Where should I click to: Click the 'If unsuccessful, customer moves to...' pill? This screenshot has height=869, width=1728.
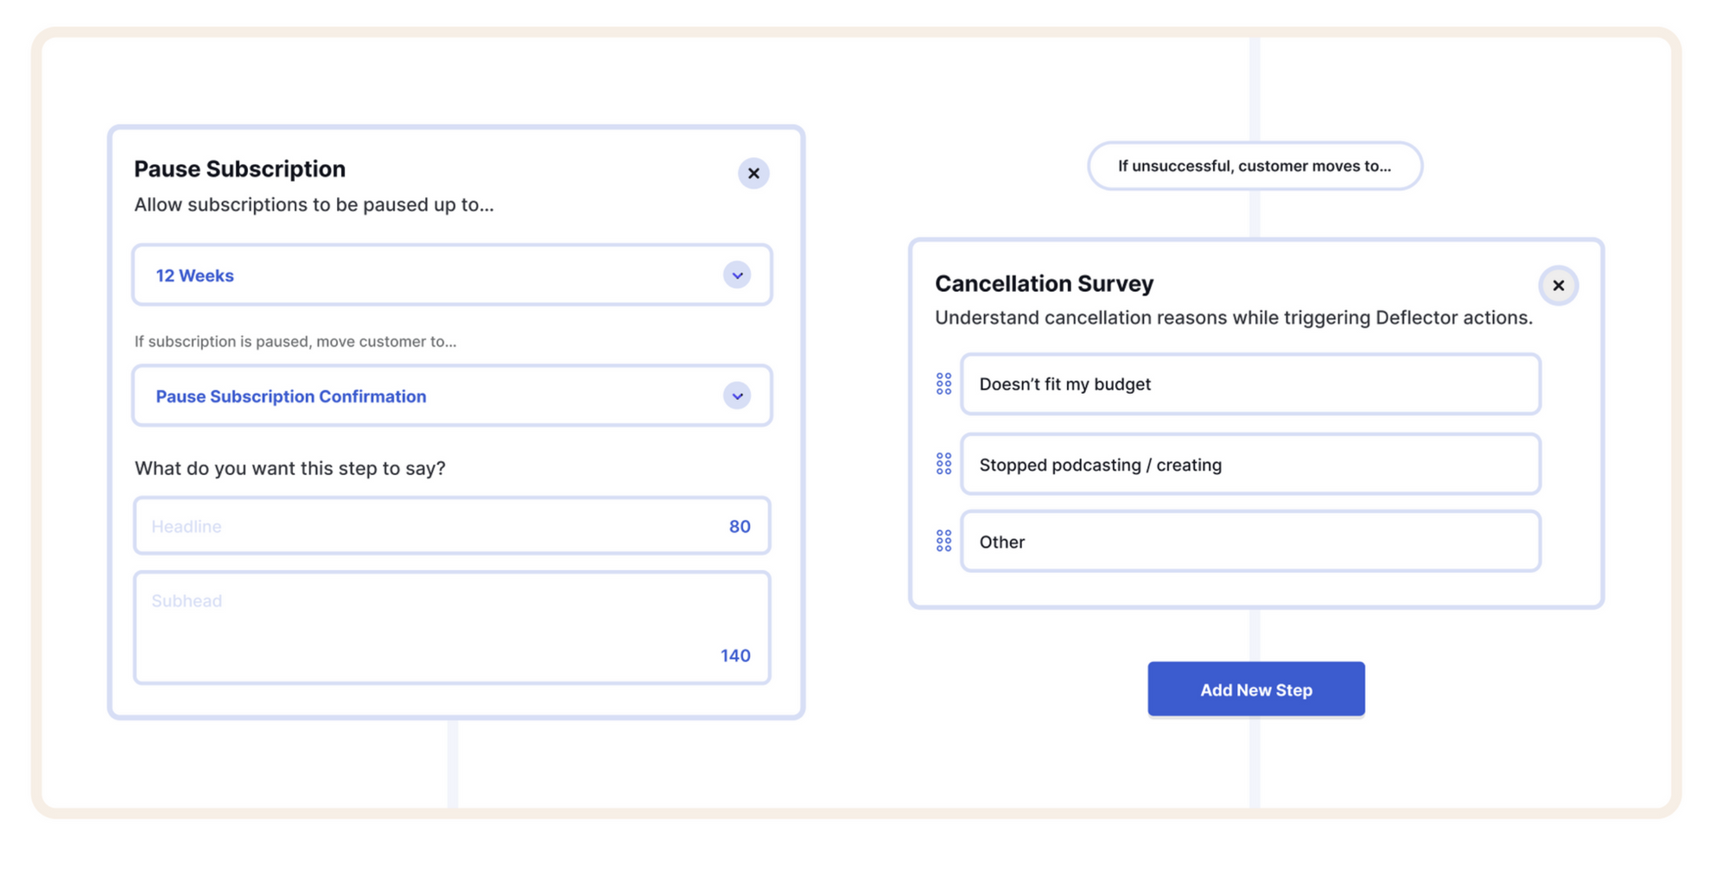click(1255, 166)
